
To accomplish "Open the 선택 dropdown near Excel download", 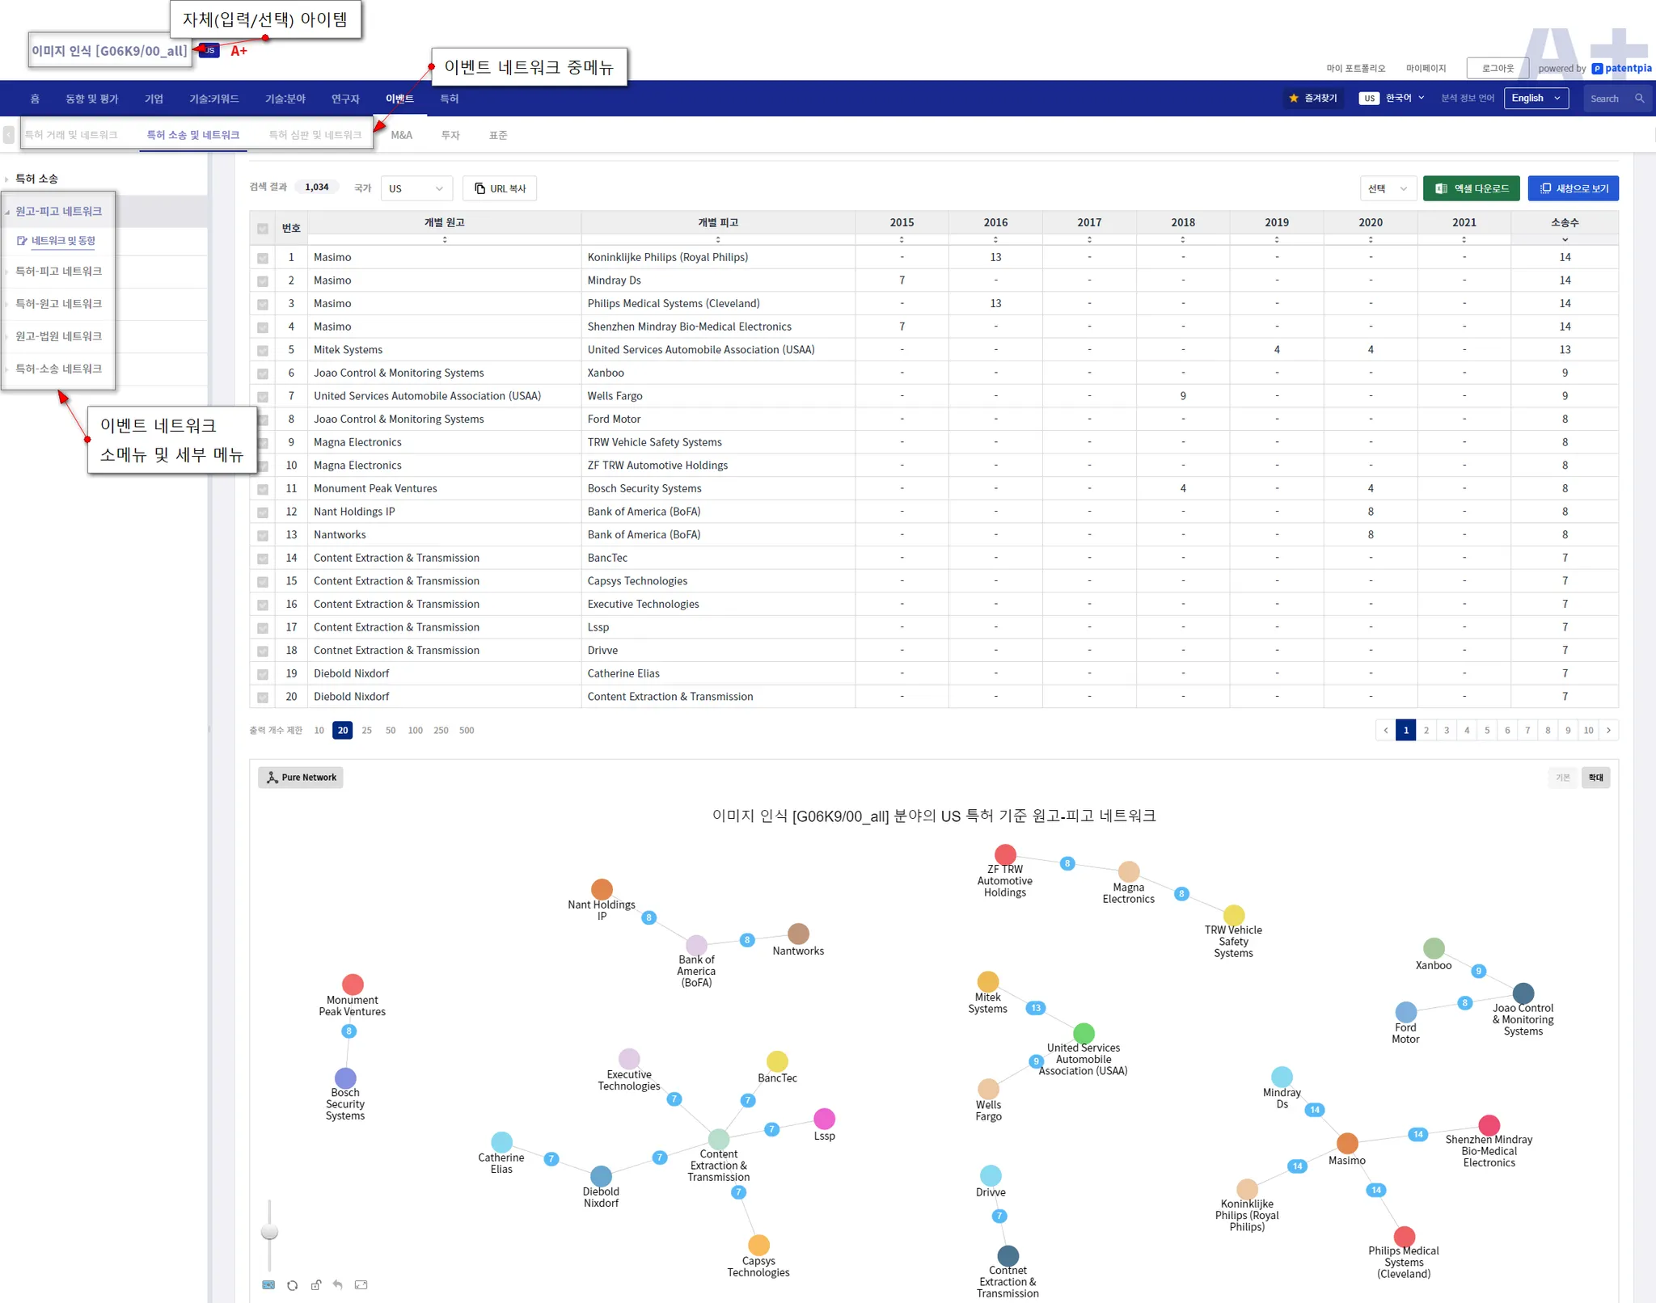I will (1388, 188).
